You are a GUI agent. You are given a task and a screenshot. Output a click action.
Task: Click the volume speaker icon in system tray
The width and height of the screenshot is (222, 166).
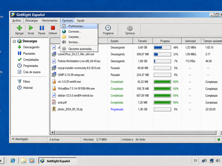[218, 160]
